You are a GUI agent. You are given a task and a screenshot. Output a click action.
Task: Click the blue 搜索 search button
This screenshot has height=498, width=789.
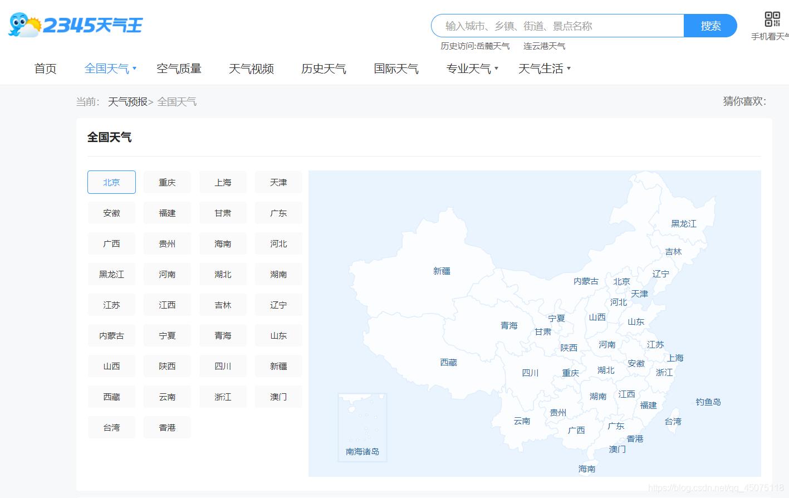(x=709, y=26)
